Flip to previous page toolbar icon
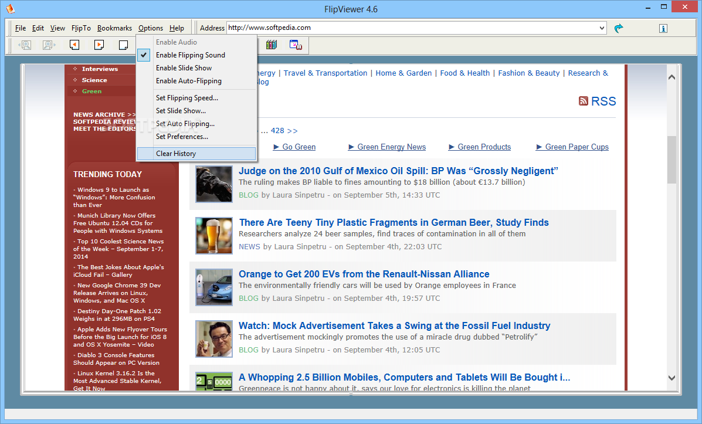This screenshot has height=424, width=702. (x=74, y=45)
